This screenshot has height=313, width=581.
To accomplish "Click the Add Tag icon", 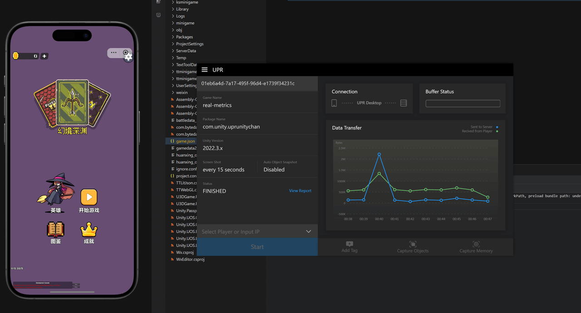I will click(350, 244).
